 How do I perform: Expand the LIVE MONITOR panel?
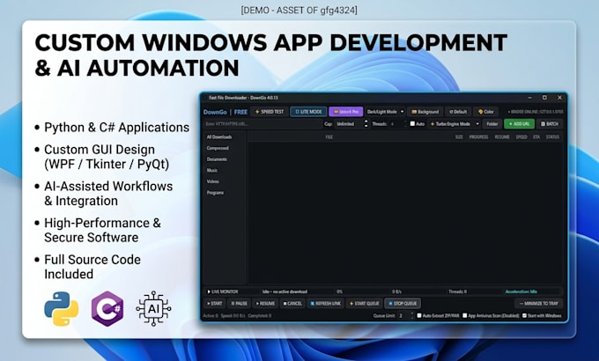(222, 291)
